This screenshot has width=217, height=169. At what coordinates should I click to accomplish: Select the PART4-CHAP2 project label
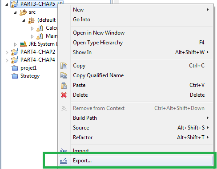click(x=38, y=52)
